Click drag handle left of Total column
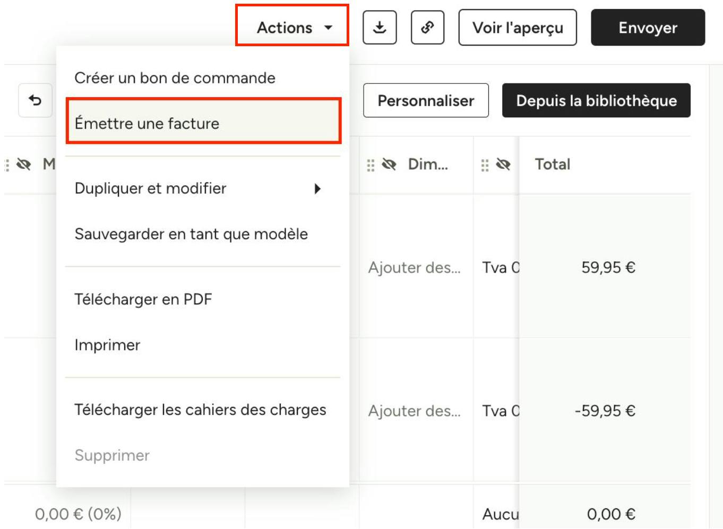The image size is (723, 529). (485, 165)
